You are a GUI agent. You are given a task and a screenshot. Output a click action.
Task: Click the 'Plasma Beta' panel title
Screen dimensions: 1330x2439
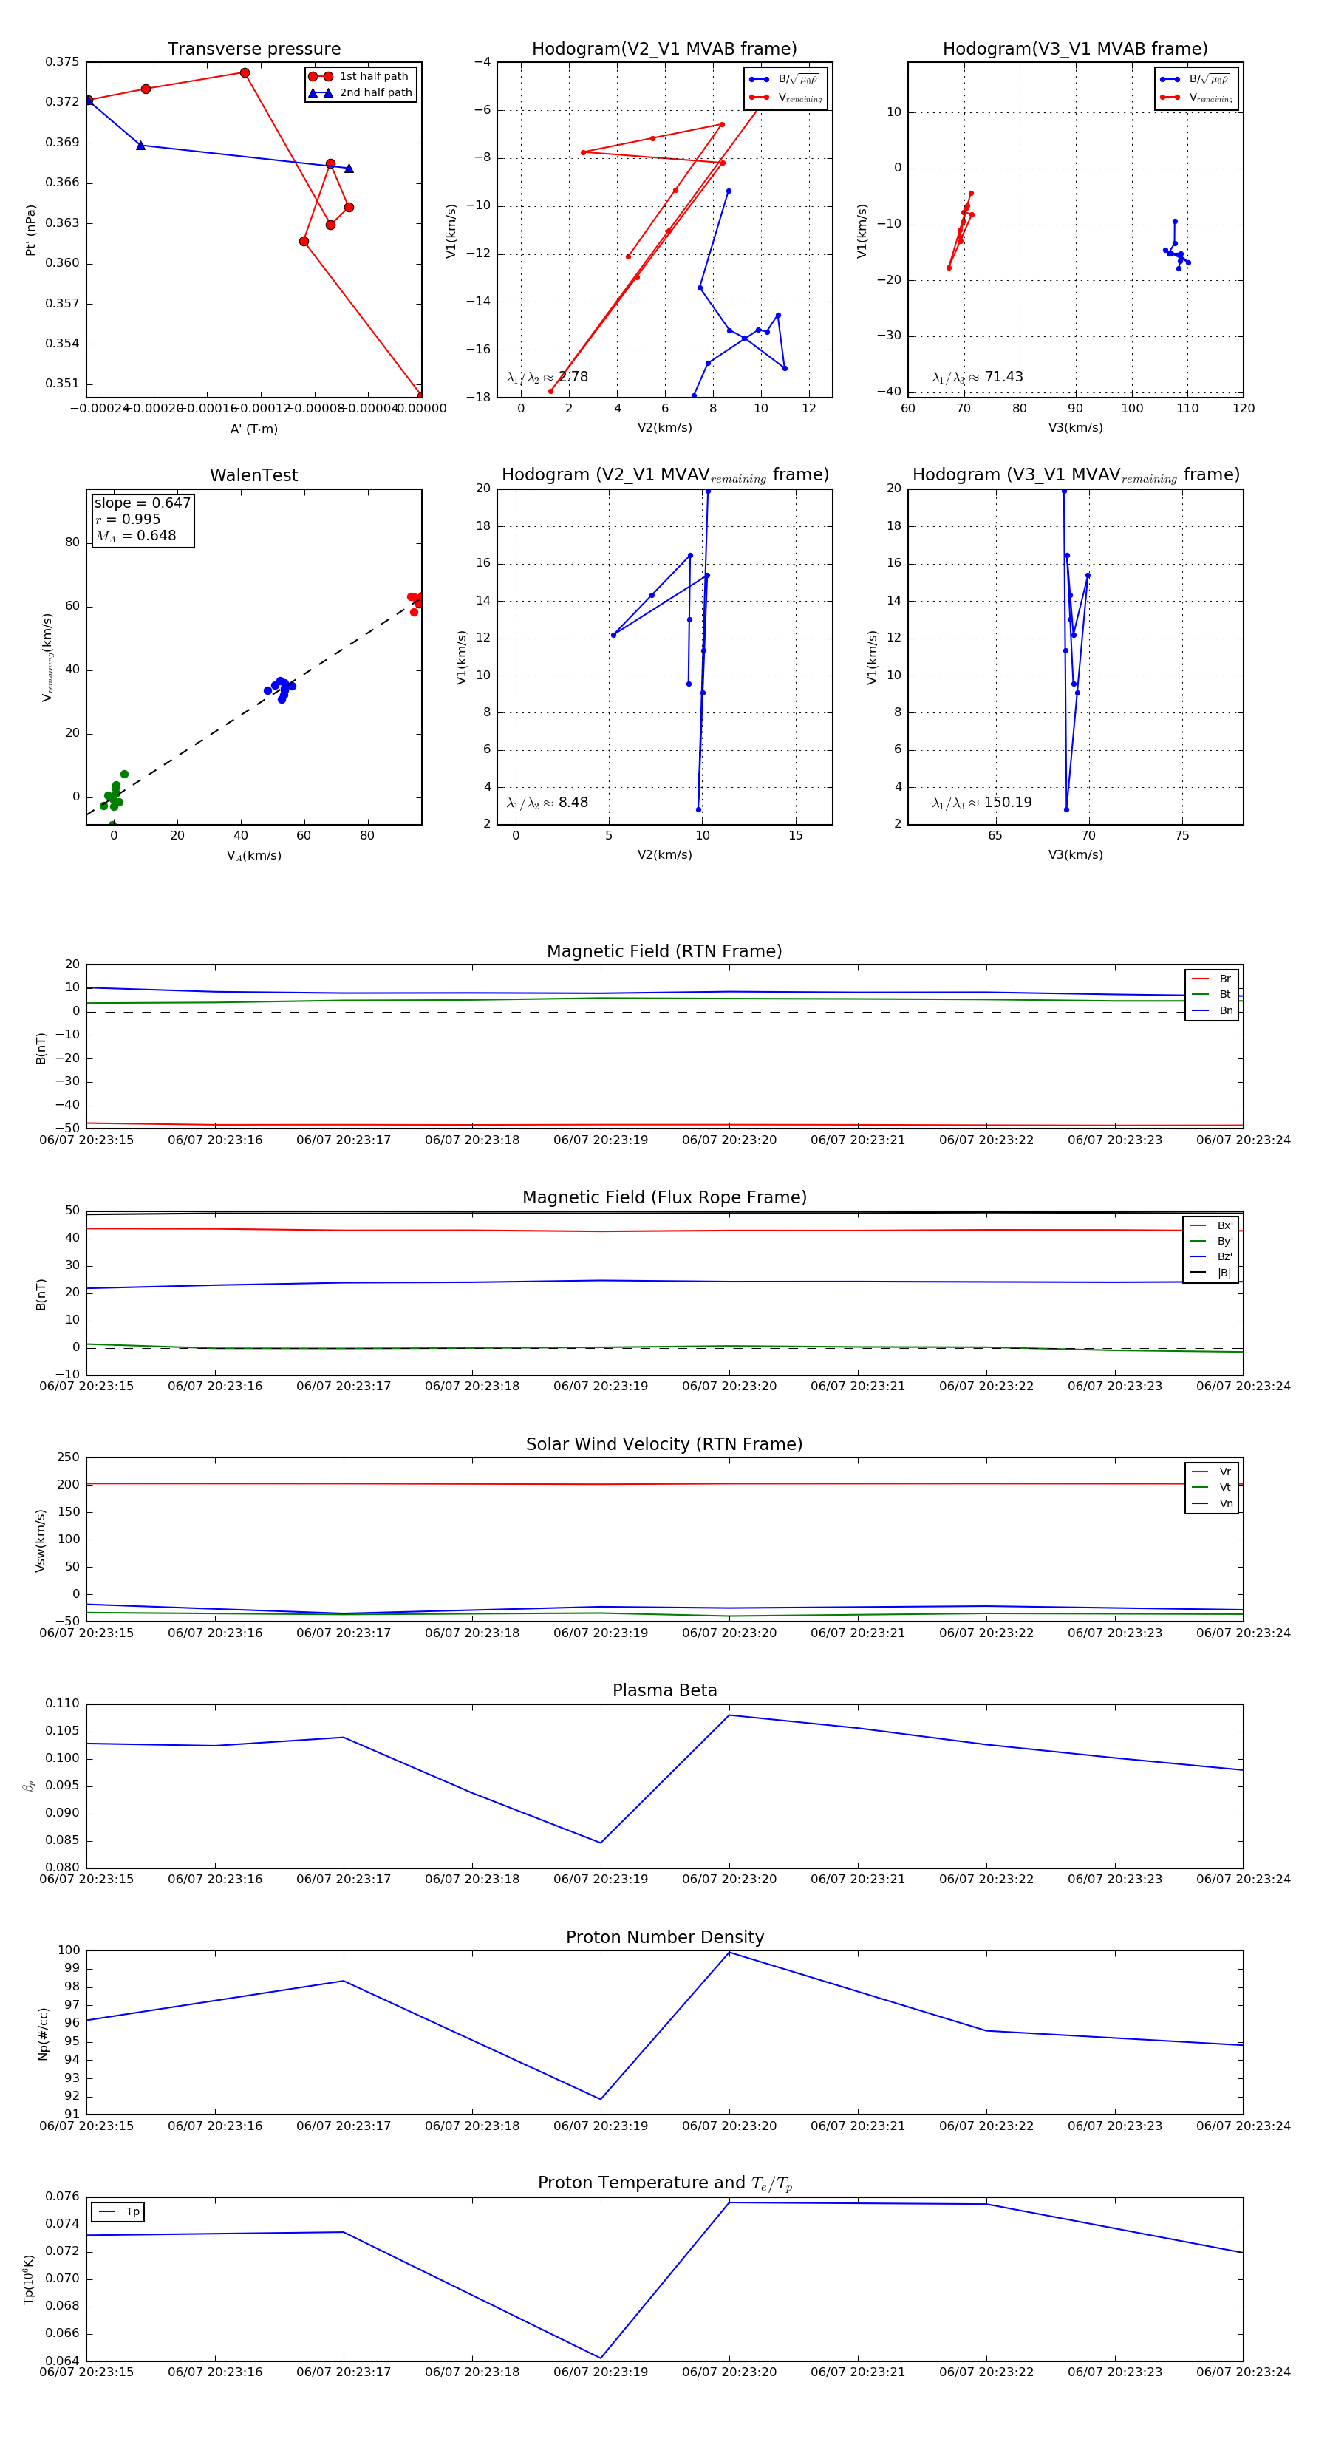tap(664, 1691)
